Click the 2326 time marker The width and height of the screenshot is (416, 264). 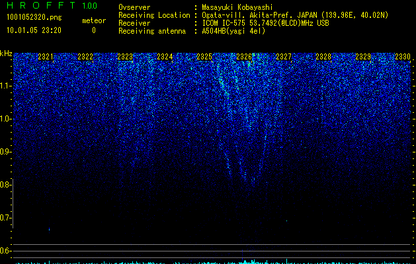[244, 57]
